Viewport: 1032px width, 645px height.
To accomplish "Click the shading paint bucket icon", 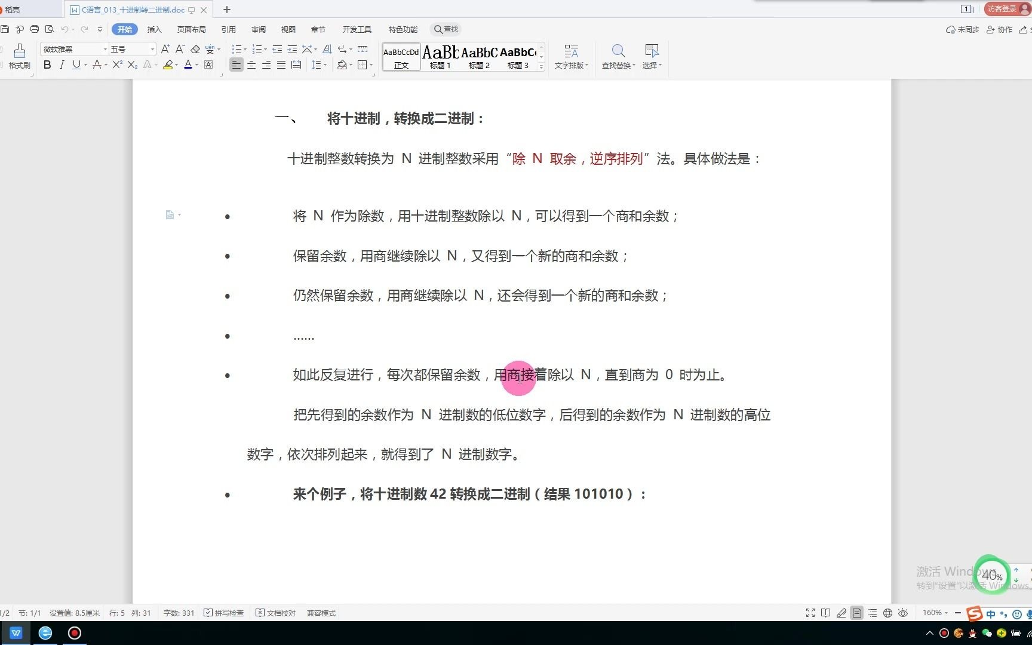I will [x=342, y=64].
